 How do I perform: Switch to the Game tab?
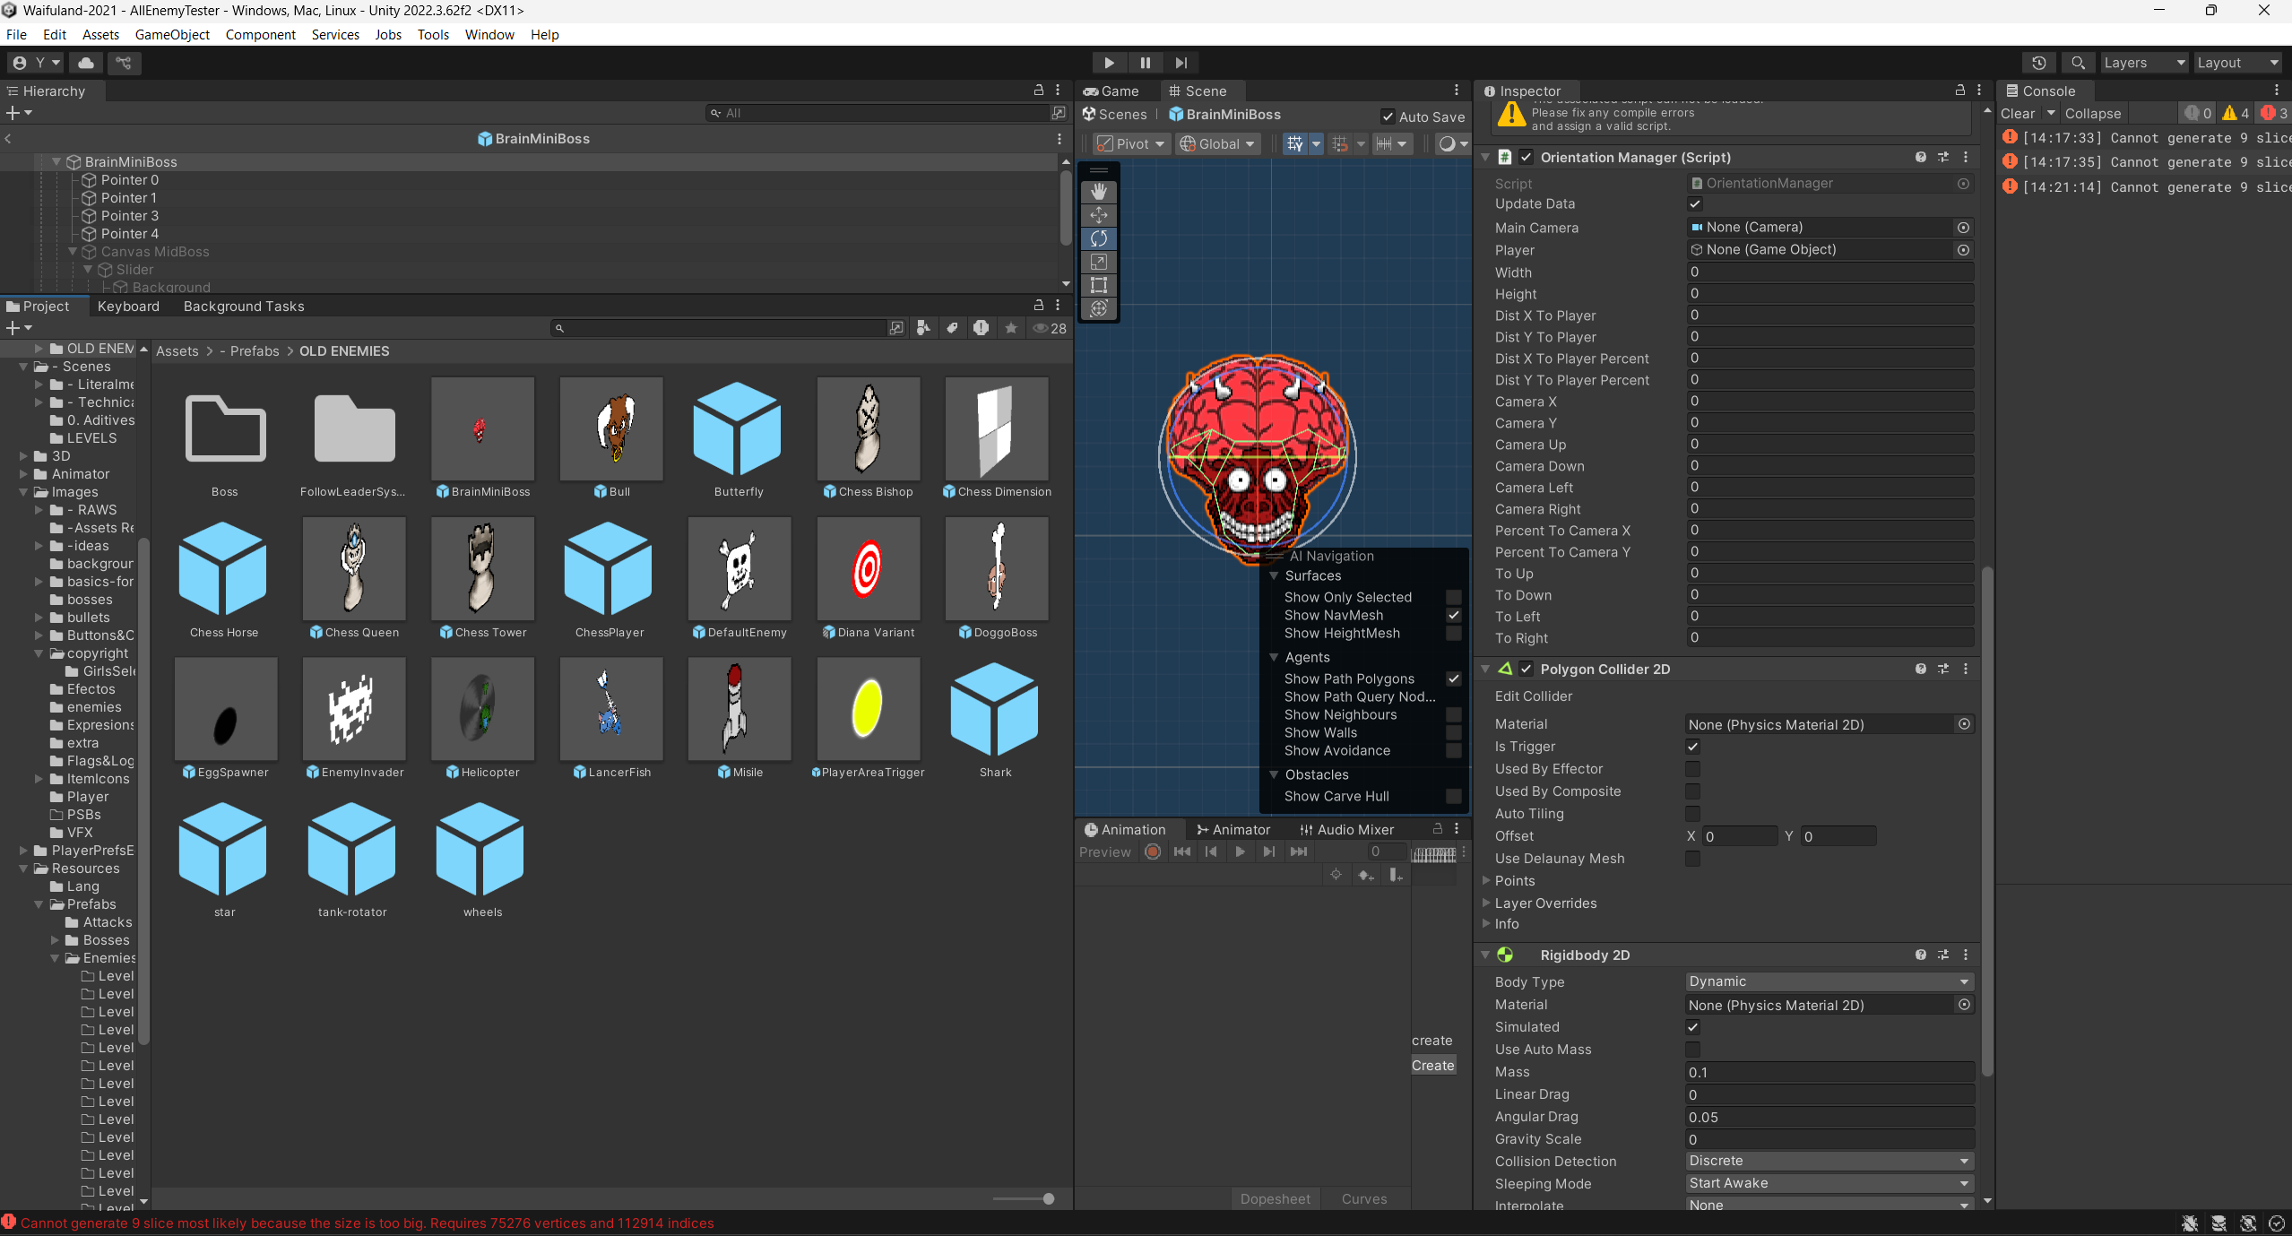(x=1111, y=91)
